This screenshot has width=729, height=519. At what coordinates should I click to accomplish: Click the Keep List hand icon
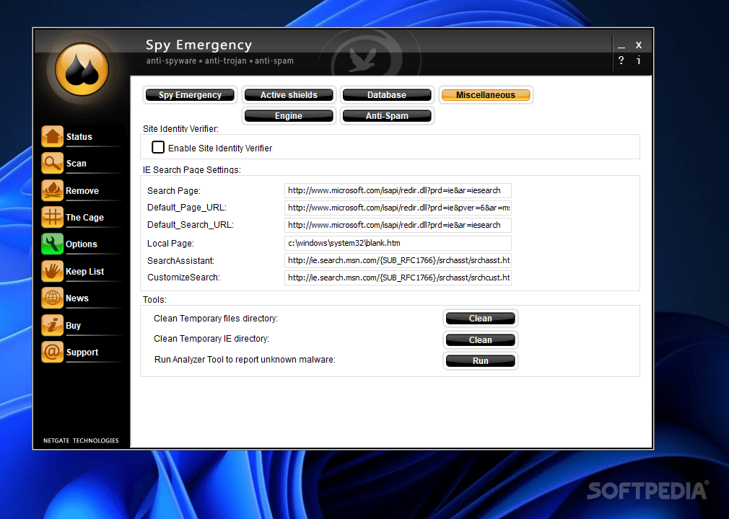click(x=52, y=271)
